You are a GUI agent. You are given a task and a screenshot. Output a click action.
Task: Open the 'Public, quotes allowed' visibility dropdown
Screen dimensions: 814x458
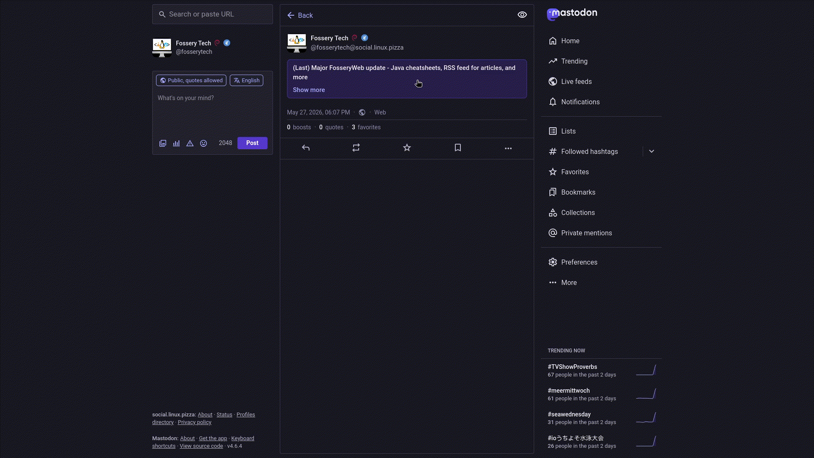[x=191, y=81]
